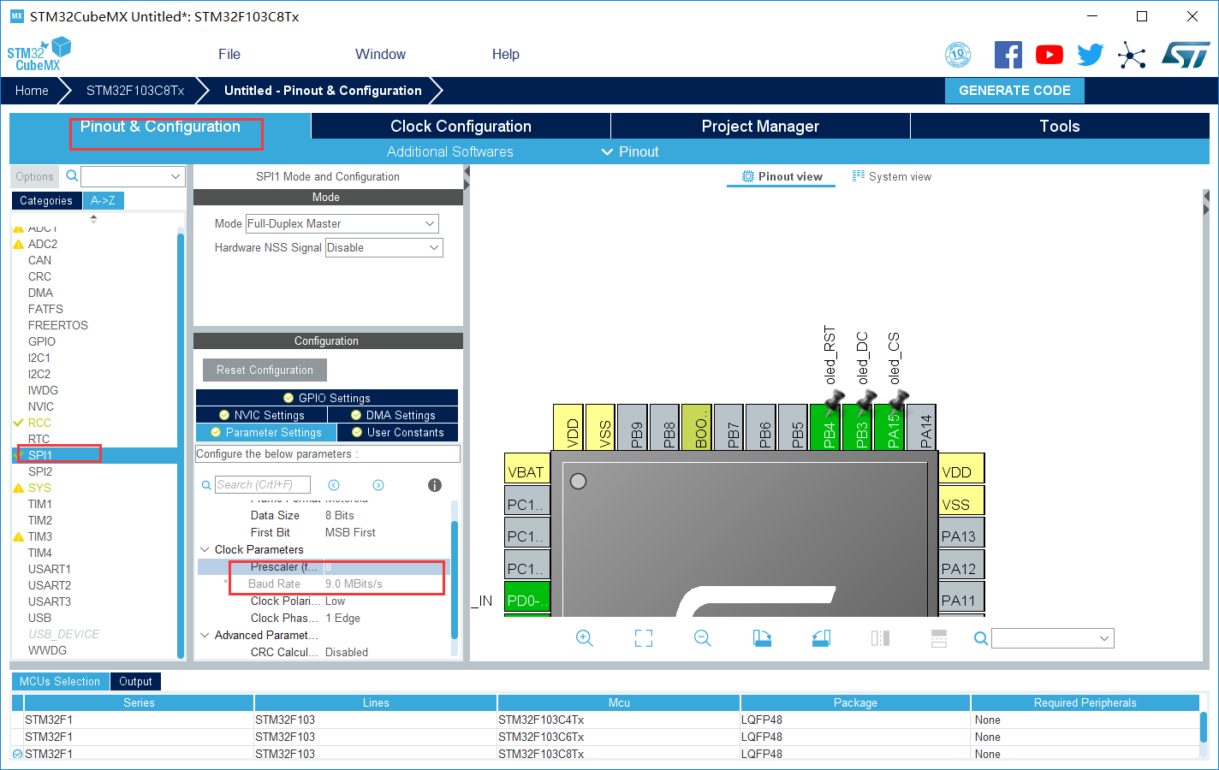The height and width of the screenshot is (770, 1219).
Task: Open the ST Facebook page icon
Action: 1008,55
